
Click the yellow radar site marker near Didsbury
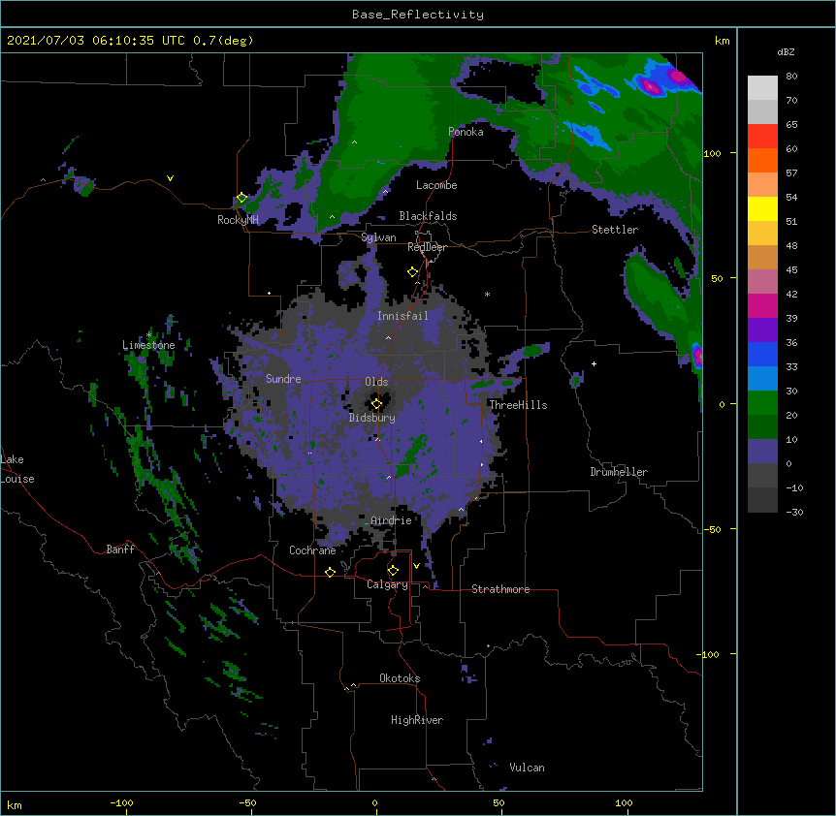376,404
